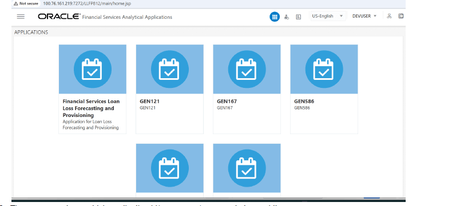Click the APPLICATIONS section heading
This screenshot has height=206, width=456.
point(31,32)
